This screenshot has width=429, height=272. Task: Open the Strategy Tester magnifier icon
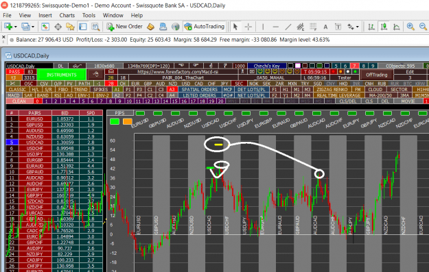(x=95, y=27)
